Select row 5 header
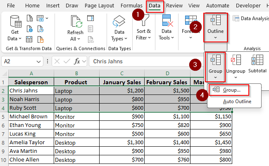The image size is (269, 166). point(3,117)
